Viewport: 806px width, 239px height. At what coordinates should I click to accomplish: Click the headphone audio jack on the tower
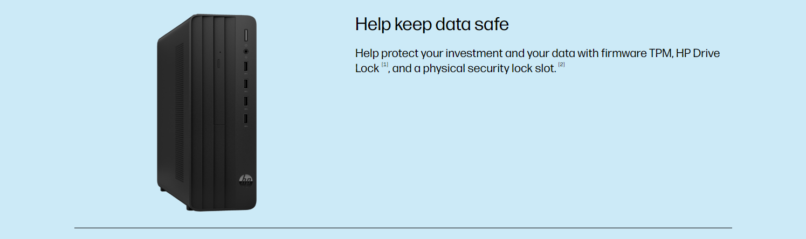(246, 51)
